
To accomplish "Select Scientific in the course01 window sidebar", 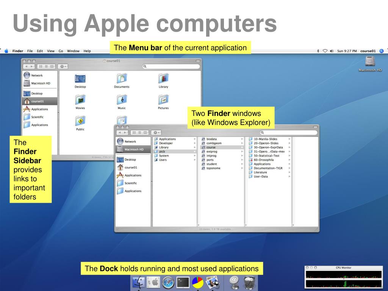I will point(39,117).
